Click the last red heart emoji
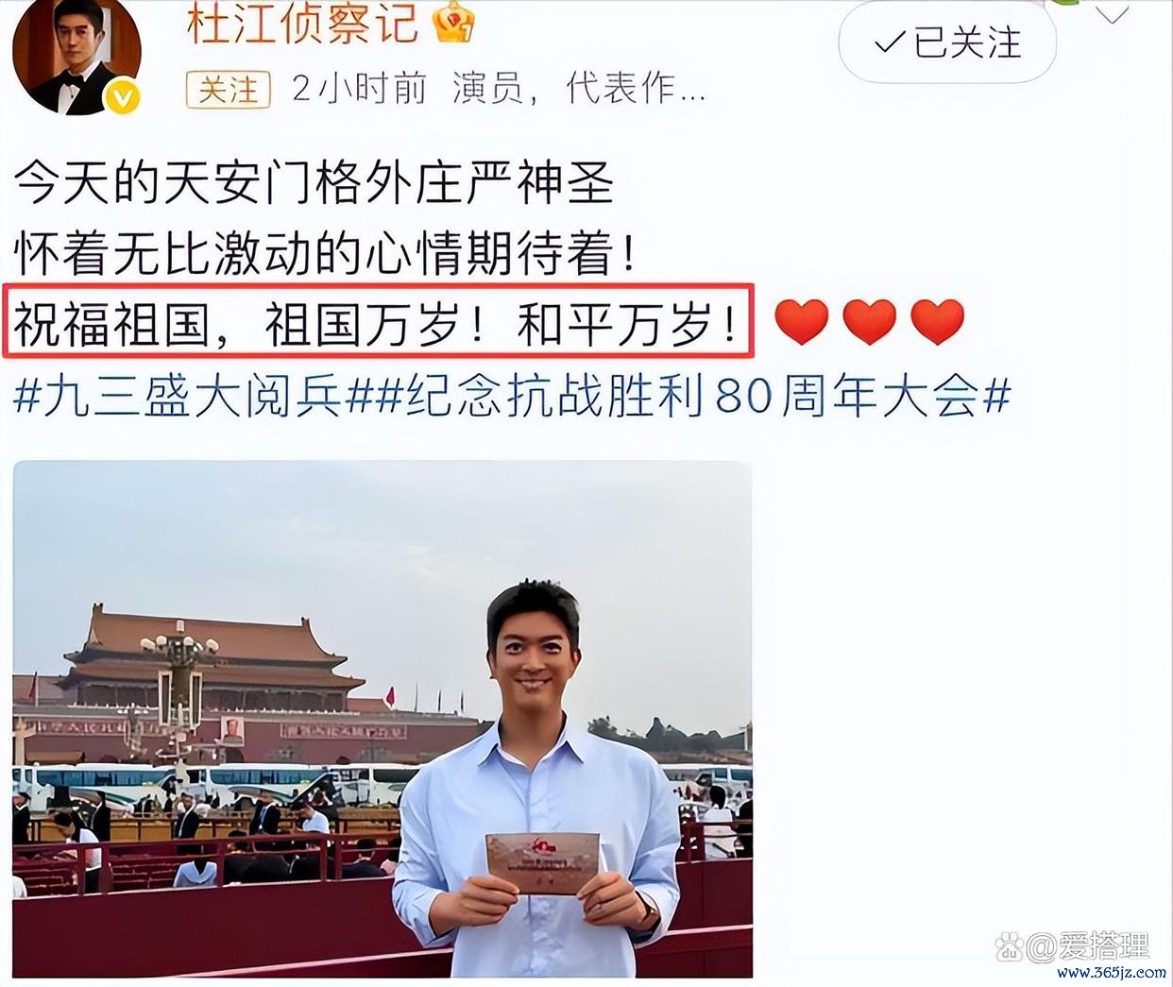This screenshot has width=1173, height=987. coord(937,322)
